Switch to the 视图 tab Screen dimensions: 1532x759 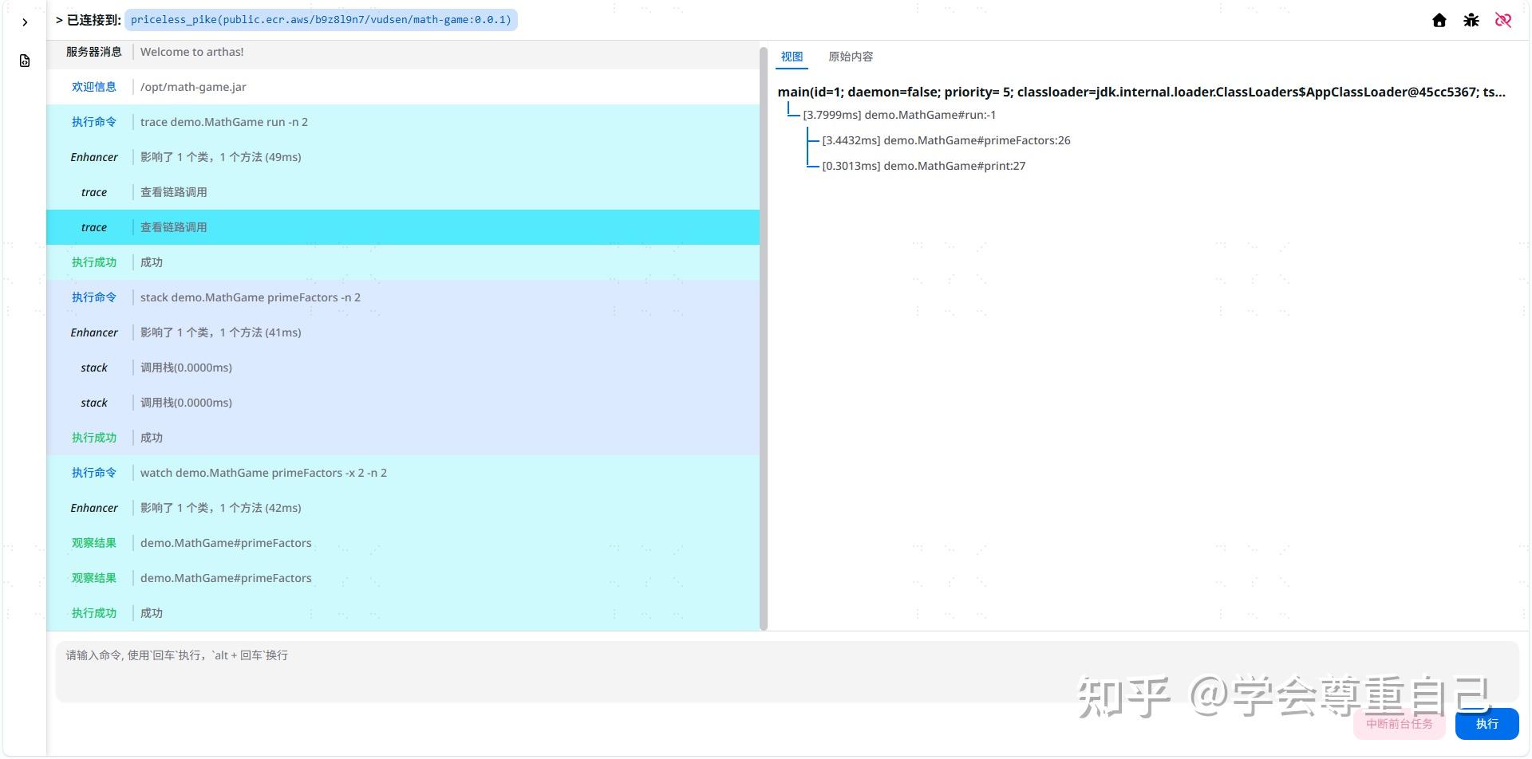792,57
